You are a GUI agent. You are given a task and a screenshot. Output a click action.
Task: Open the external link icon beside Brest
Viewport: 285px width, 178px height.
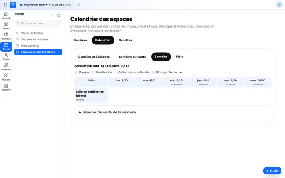point(78,5)
